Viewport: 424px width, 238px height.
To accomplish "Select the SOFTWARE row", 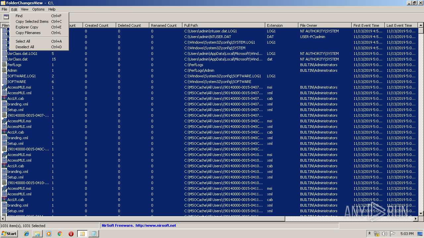I will coord(209,82).
